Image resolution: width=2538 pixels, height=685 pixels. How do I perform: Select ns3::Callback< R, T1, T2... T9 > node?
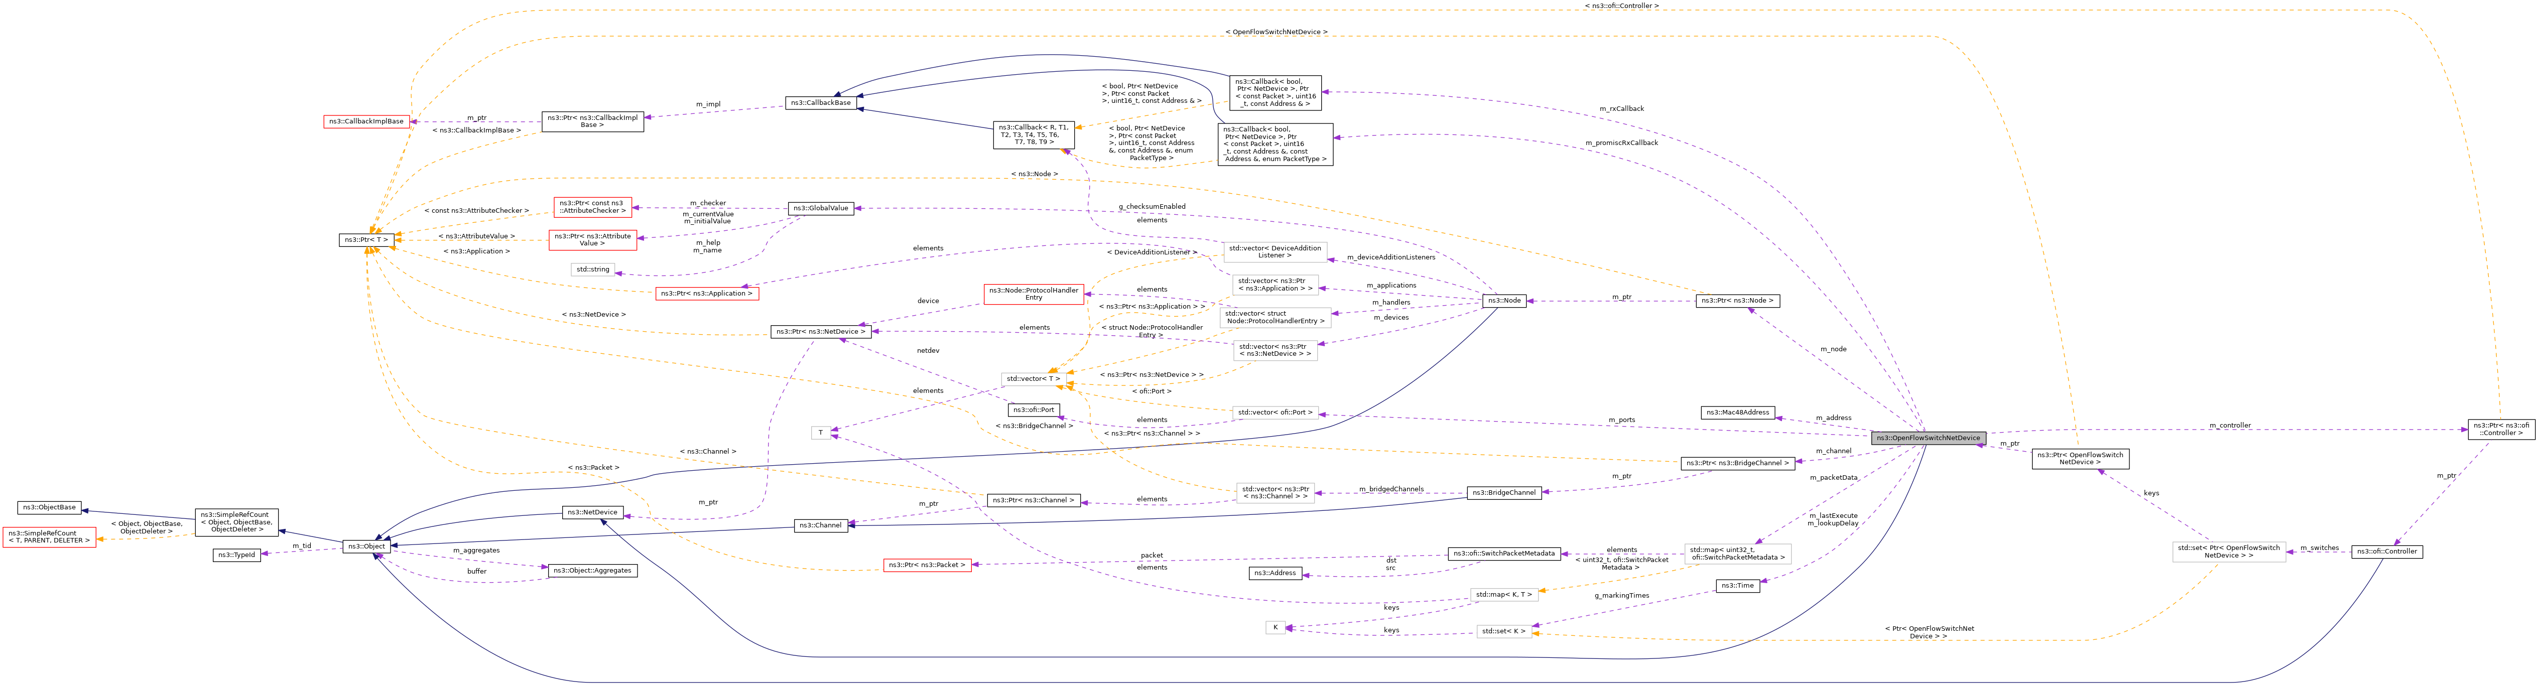tap(1033, 135)
